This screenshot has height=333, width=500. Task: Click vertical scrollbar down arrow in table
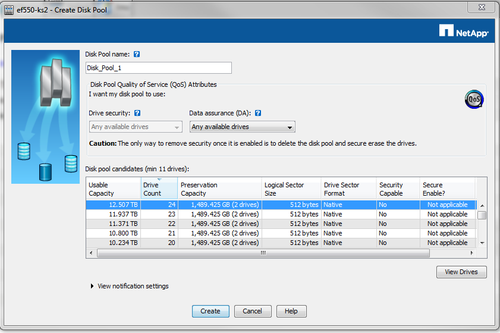point(482,243)
